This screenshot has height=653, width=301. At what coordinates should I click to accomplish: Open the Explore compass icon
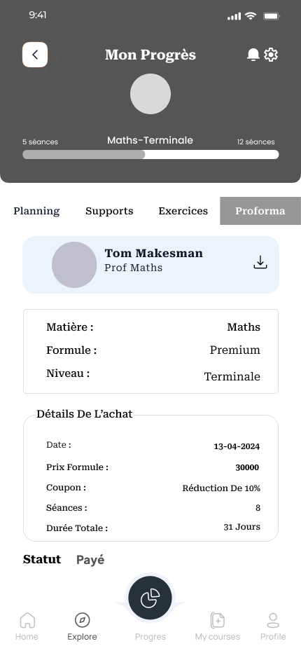pyautogui.click(x=83, y=619)
